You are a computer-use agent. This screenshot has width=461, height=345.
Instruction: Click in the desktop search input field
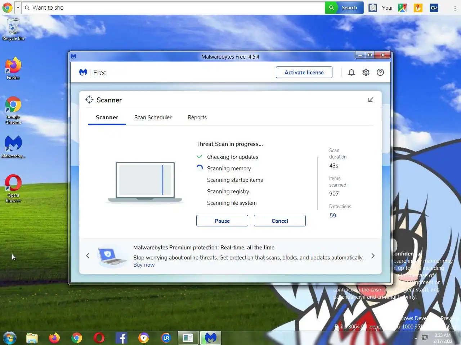click(x=173, y=8)
